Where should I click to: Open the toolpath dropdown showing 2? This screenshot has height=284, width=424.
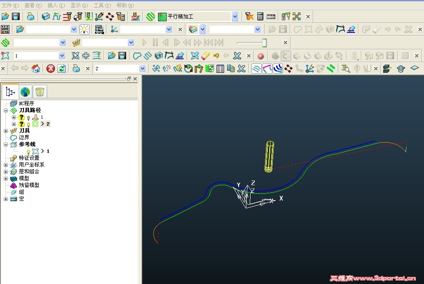(142, 69)
